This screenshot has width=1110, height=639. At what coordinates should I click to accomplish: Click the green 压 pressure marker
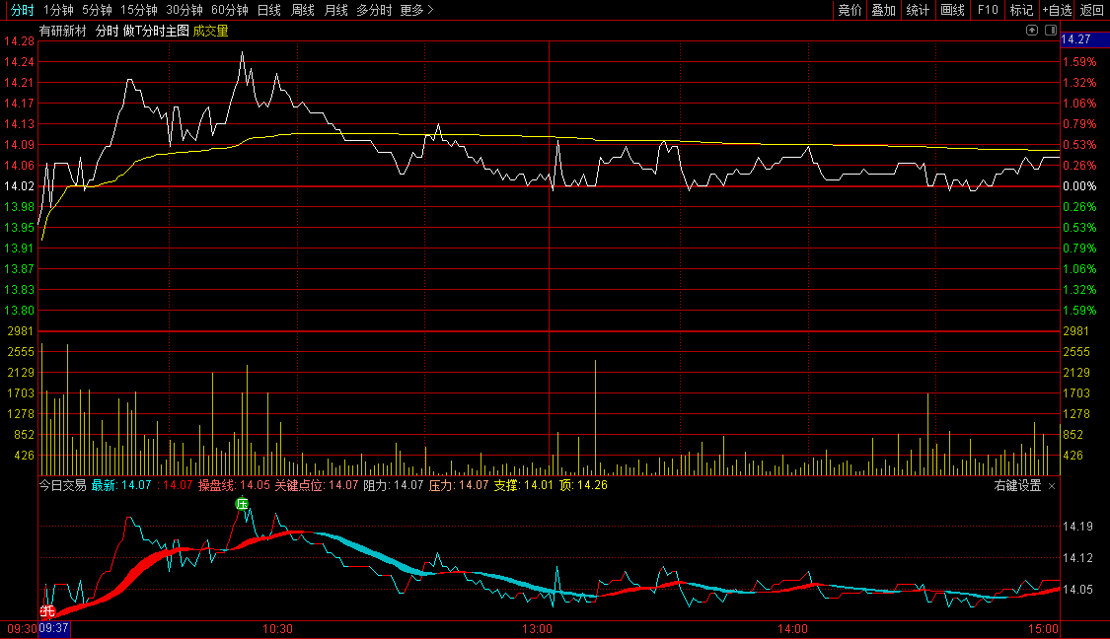(x=242, y=504)
